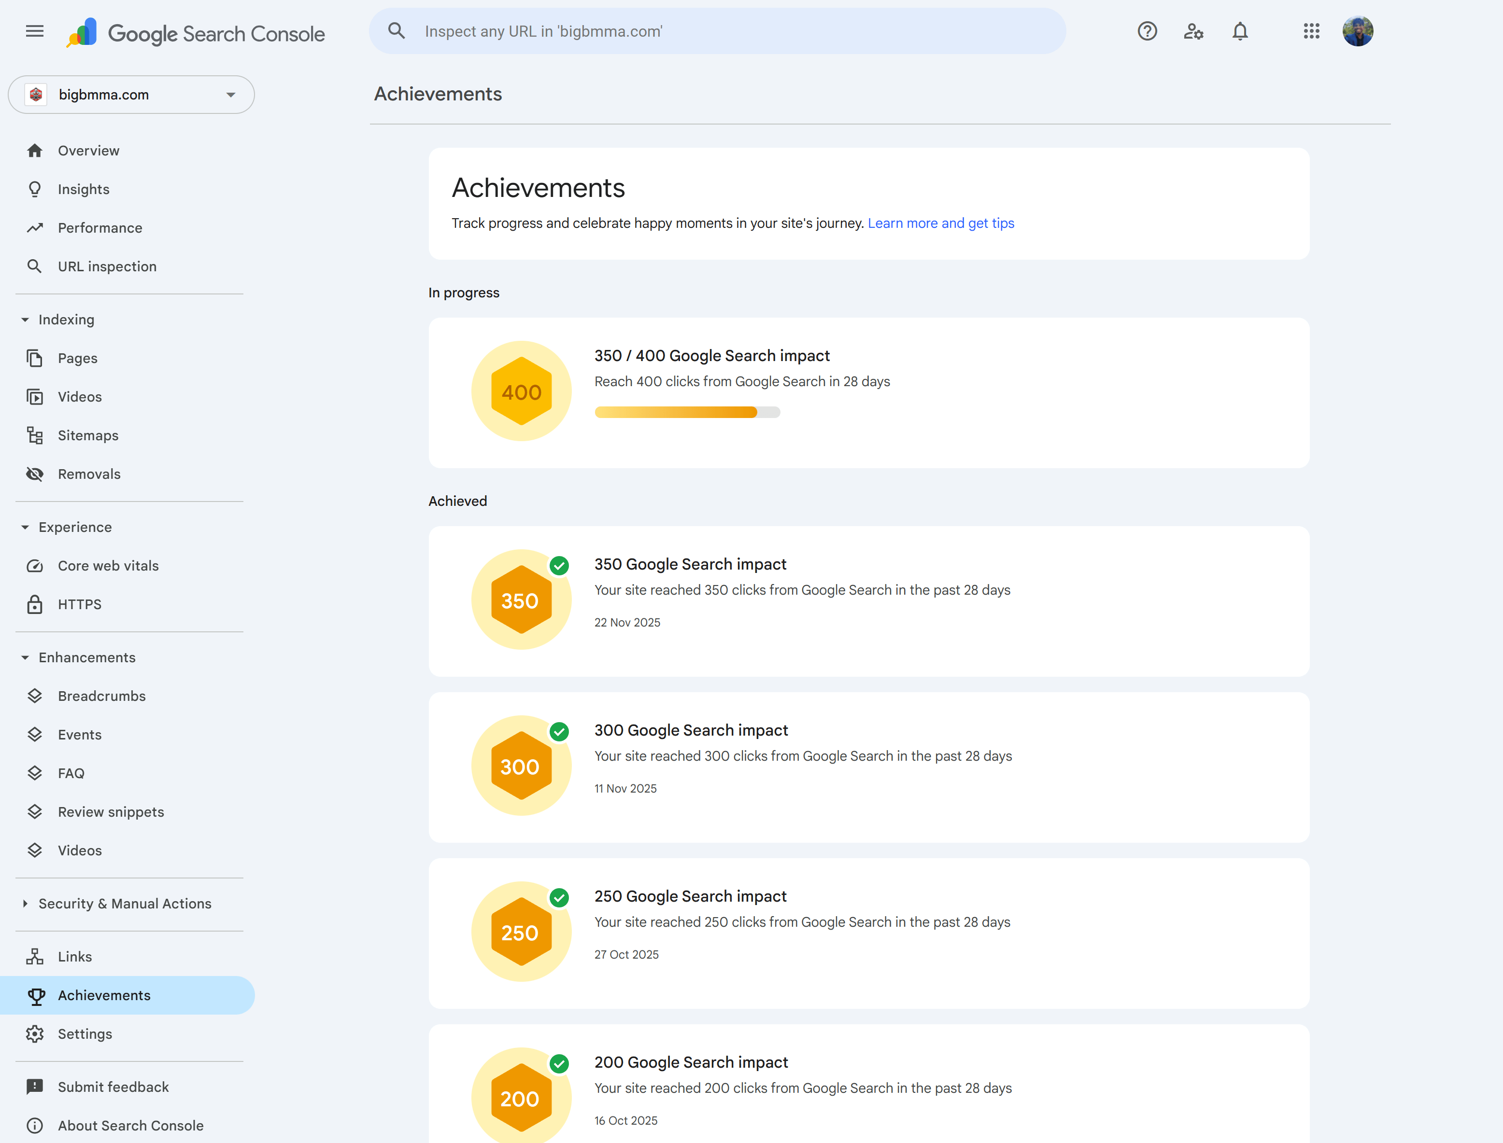Follow the Learn more and get tips link
This screenshot has width=1503, height=1143.
pyautogui.click(x=941, y=223)
